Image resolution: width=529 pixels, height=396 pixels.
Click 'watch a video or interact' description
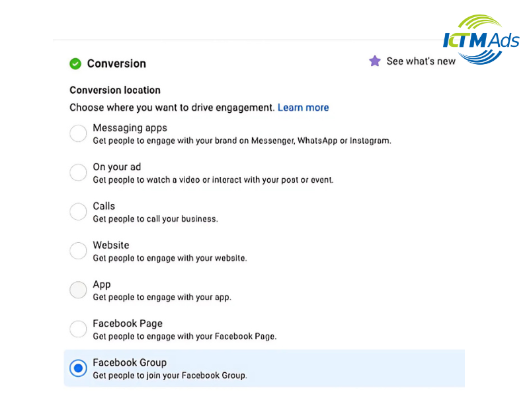pyautogui.click(x=213, y=180)
